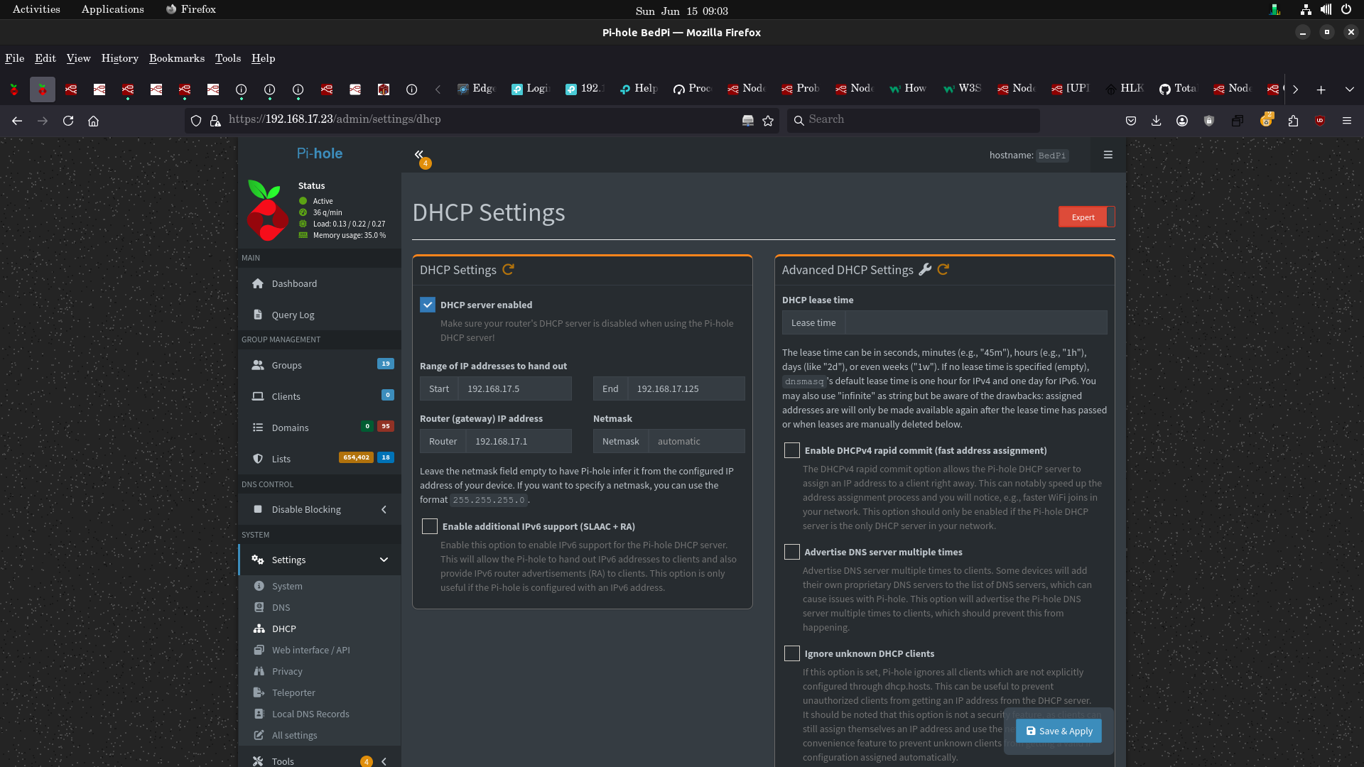Open Firefox application hamburger menu
The height and width of the screenshot is (767, 1364).
(1347, 121)
